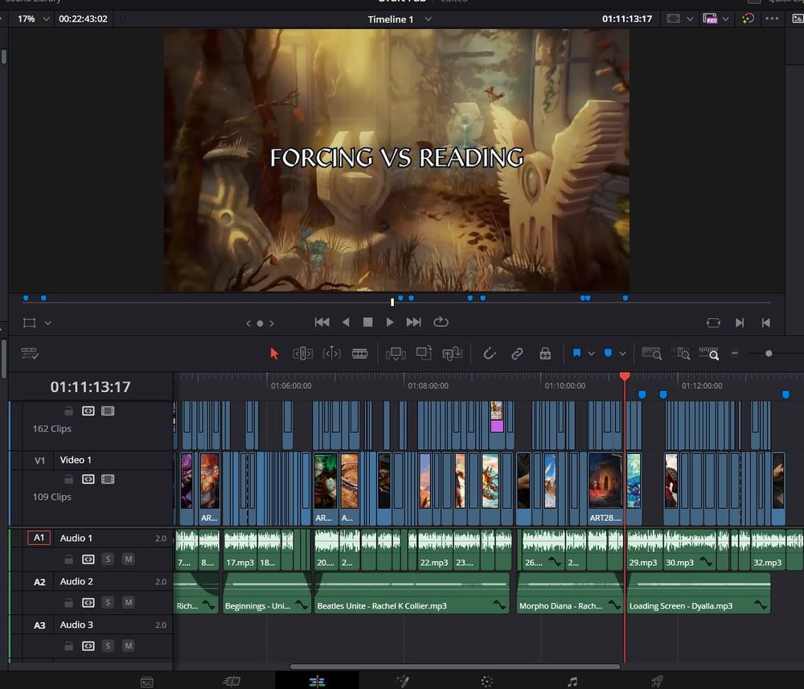Select the arrow Selection Mode tool

pyautogui.click(x=274, y=353)
